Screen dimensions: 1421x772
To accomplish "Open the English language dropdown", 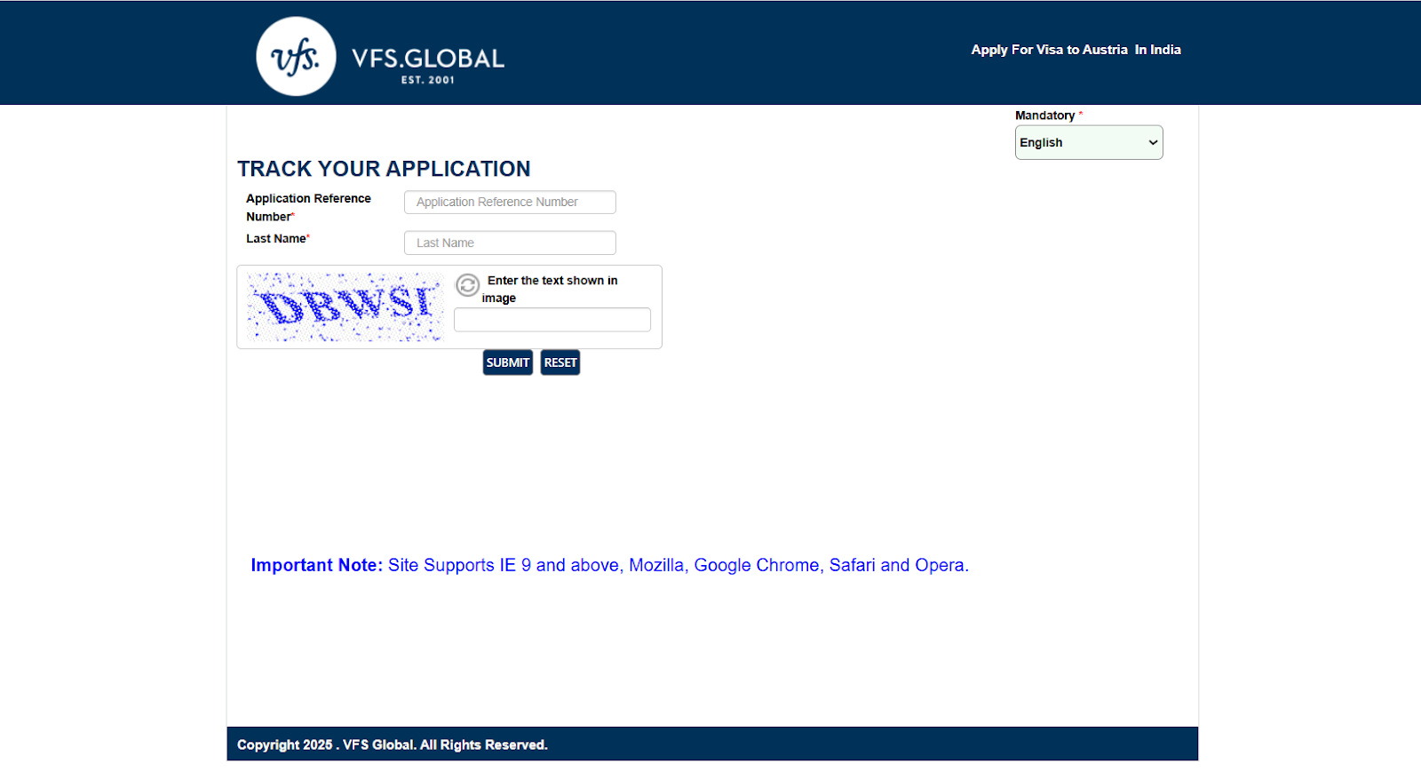I will (1089, 142).
